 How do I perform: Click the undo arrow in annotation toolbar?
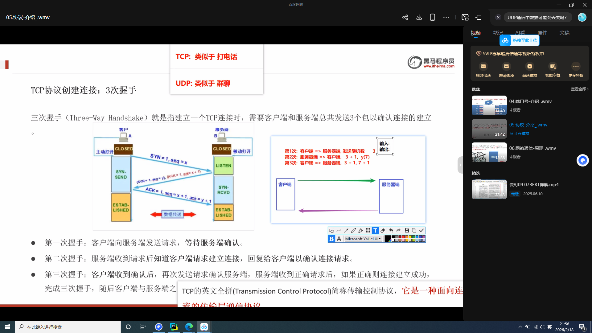click(x=391, y=230)
